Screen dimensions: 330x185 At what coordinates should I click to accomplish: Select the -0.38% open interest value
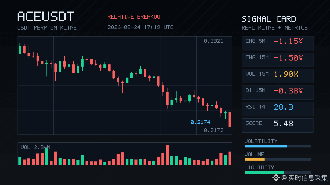pyautogui.click(x=288, y=91)
